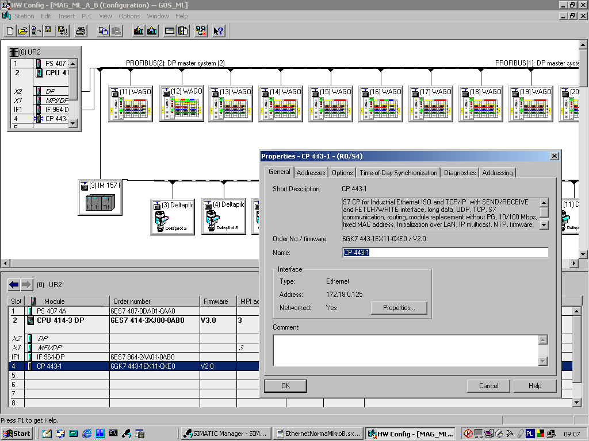Click the Download to Module icon

[138, 31]
